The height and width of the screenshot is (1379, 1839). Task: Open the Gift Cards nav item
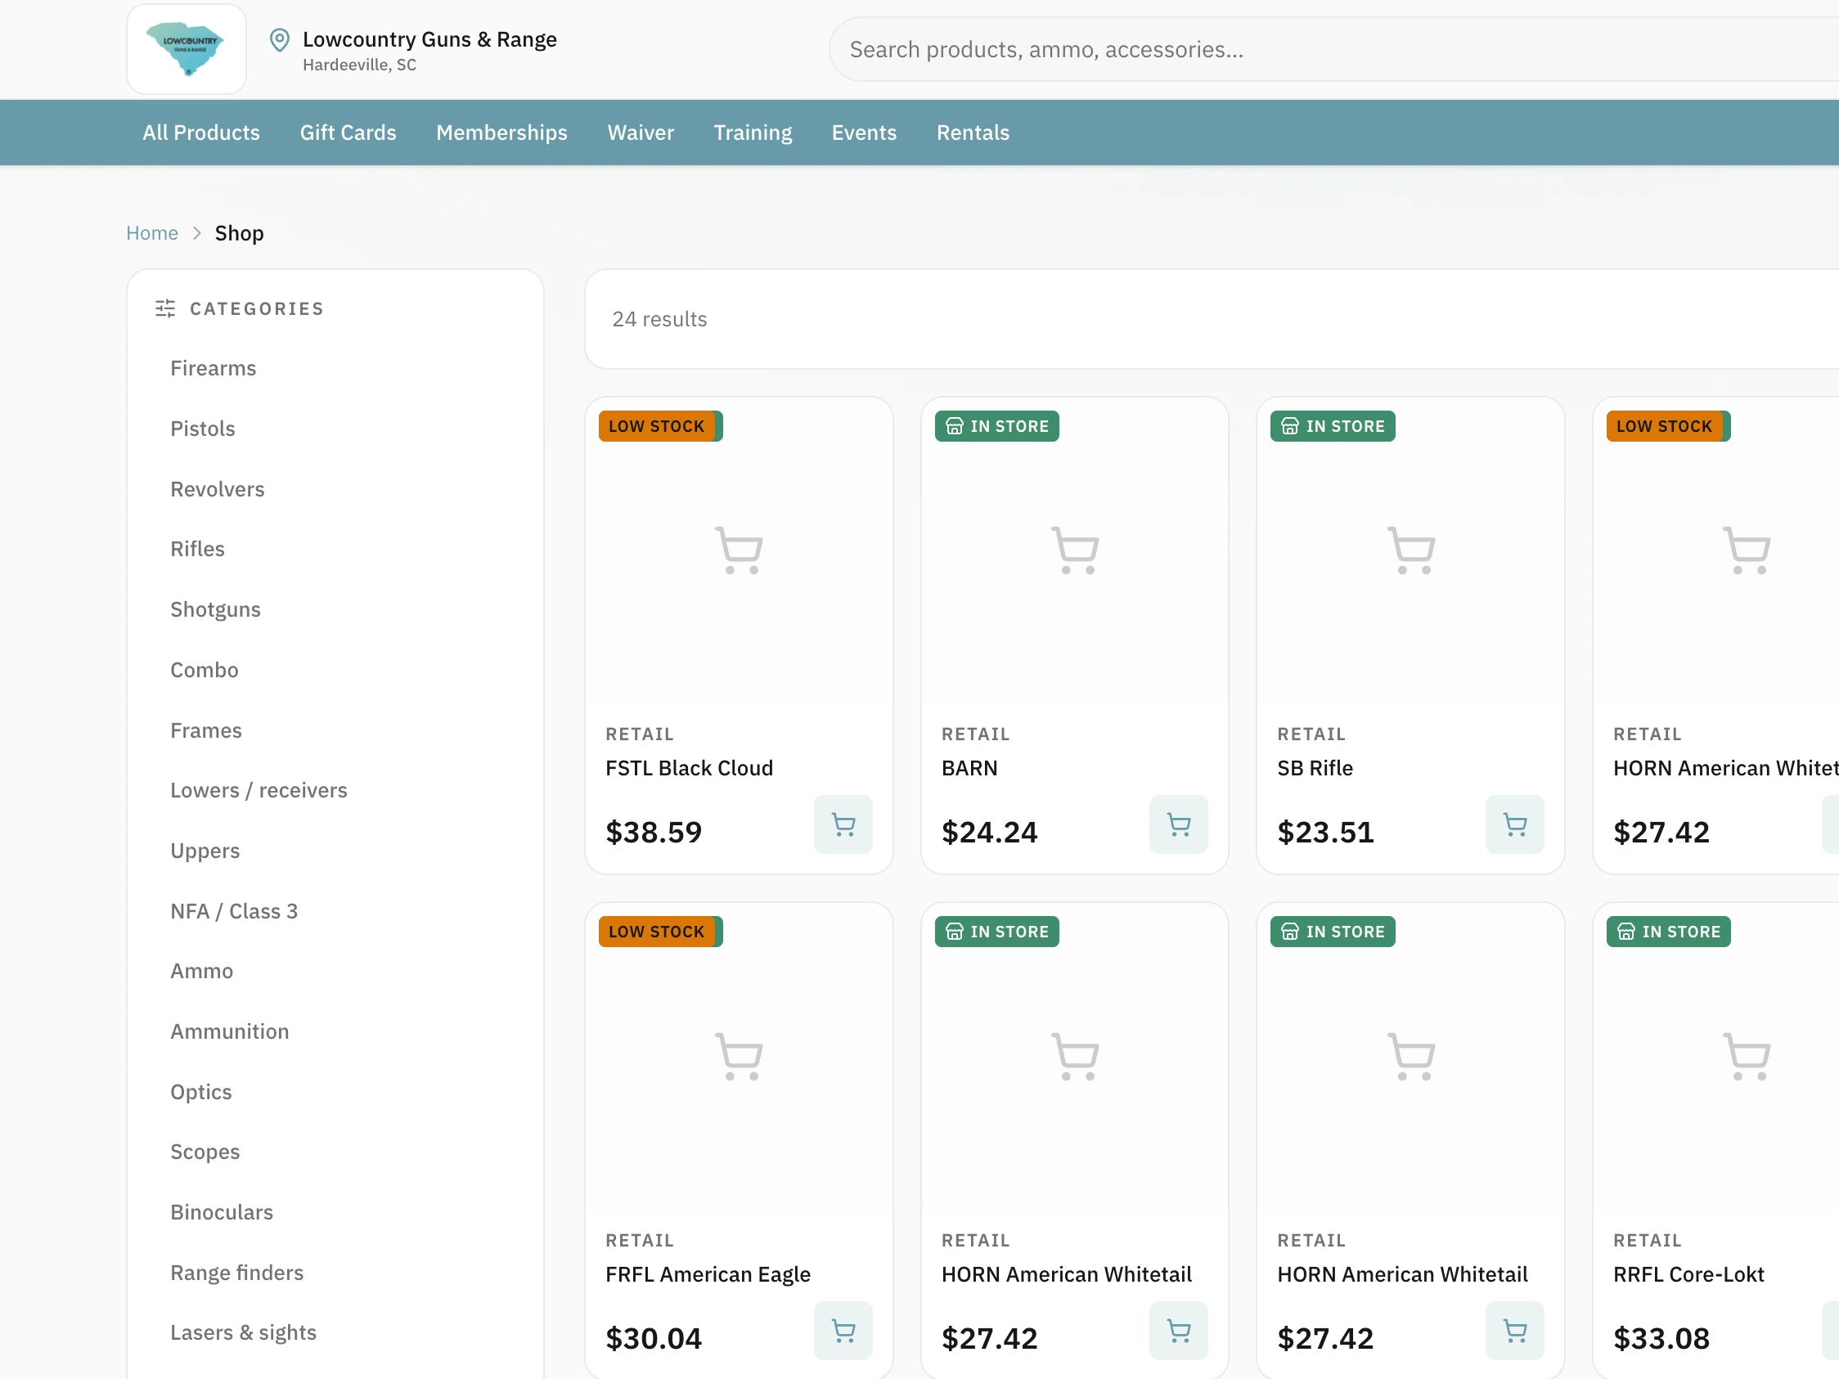click(x=348, y=133)
